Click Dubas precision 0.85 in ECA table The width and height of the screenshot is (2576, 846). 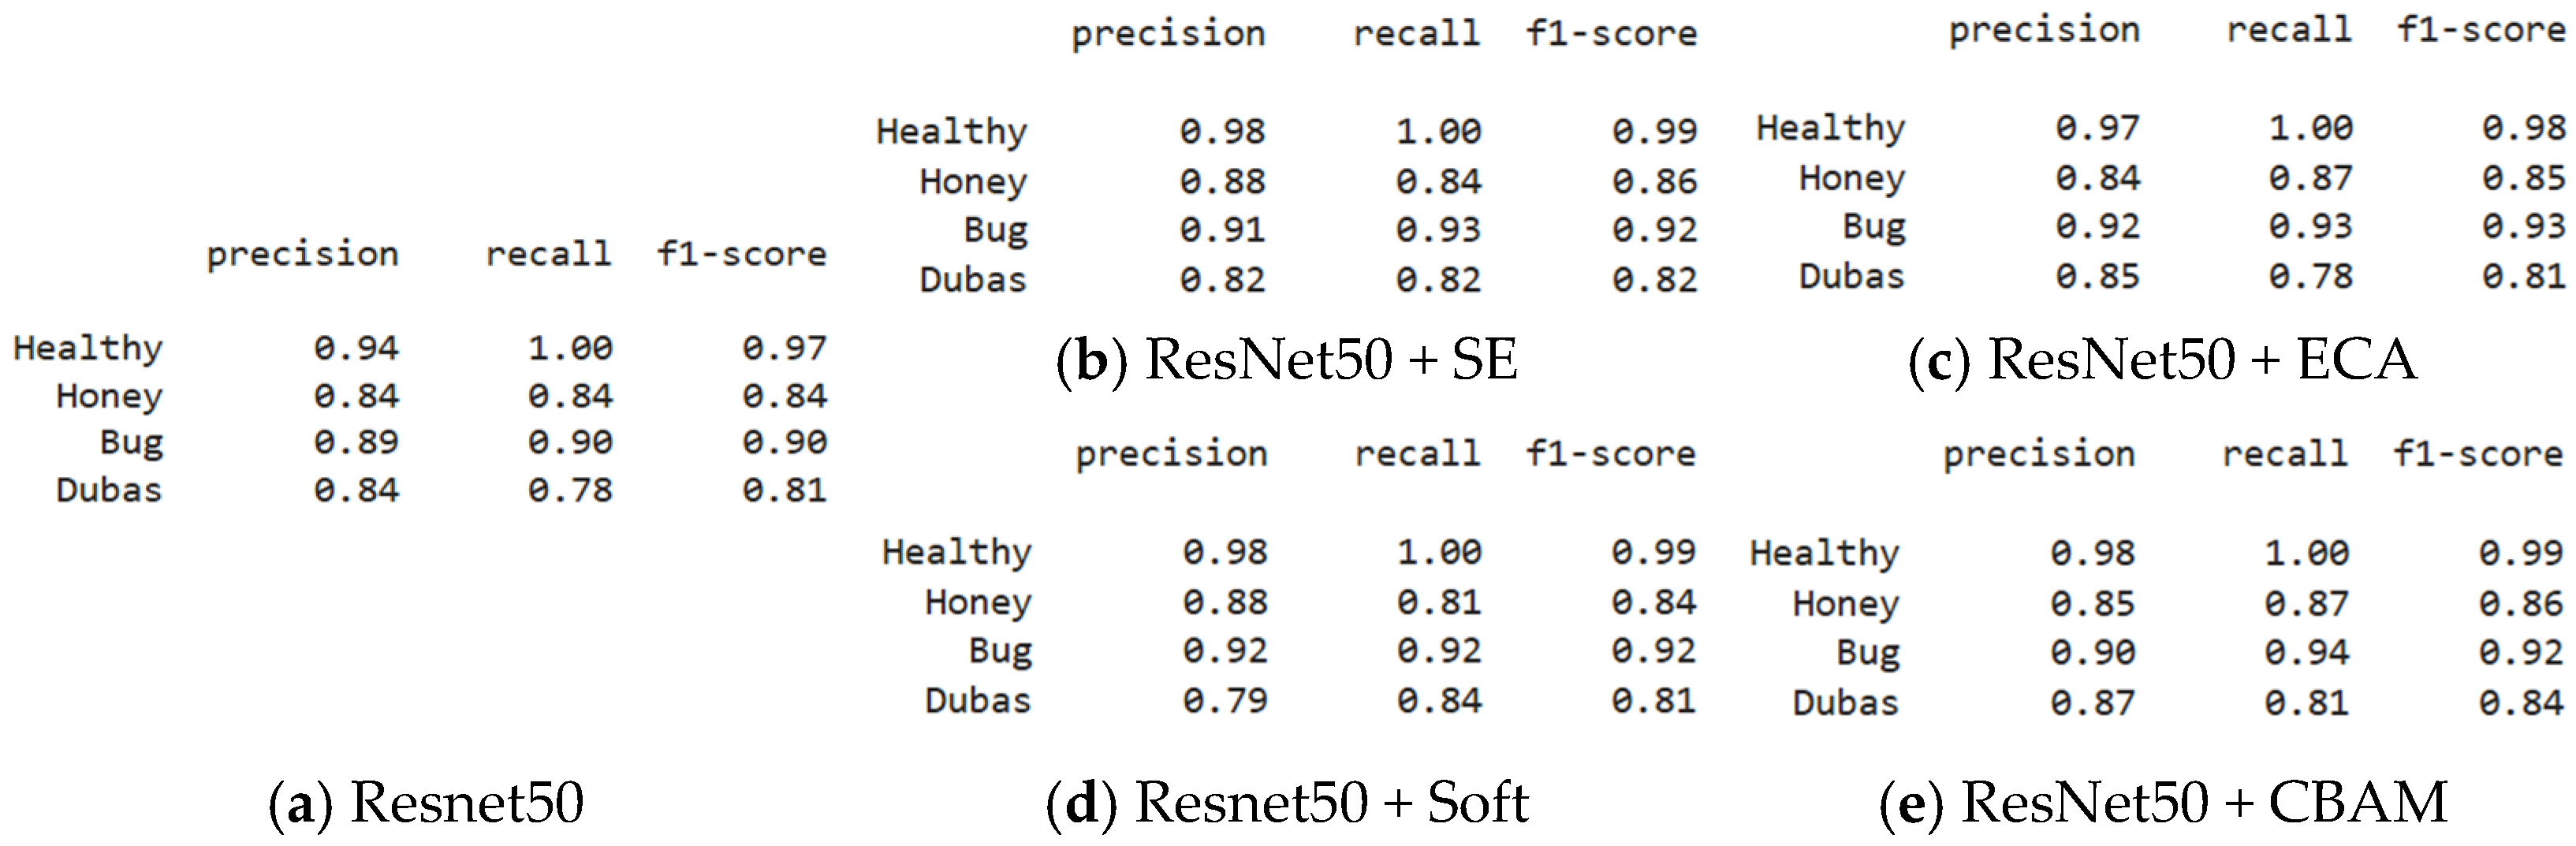coord(2097,276)
